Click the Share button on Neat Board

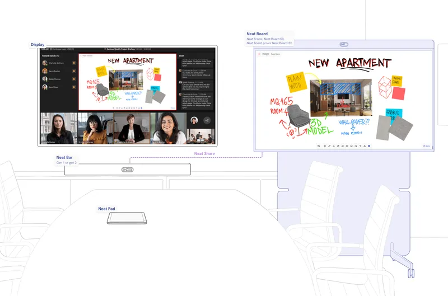click(426, 146)
